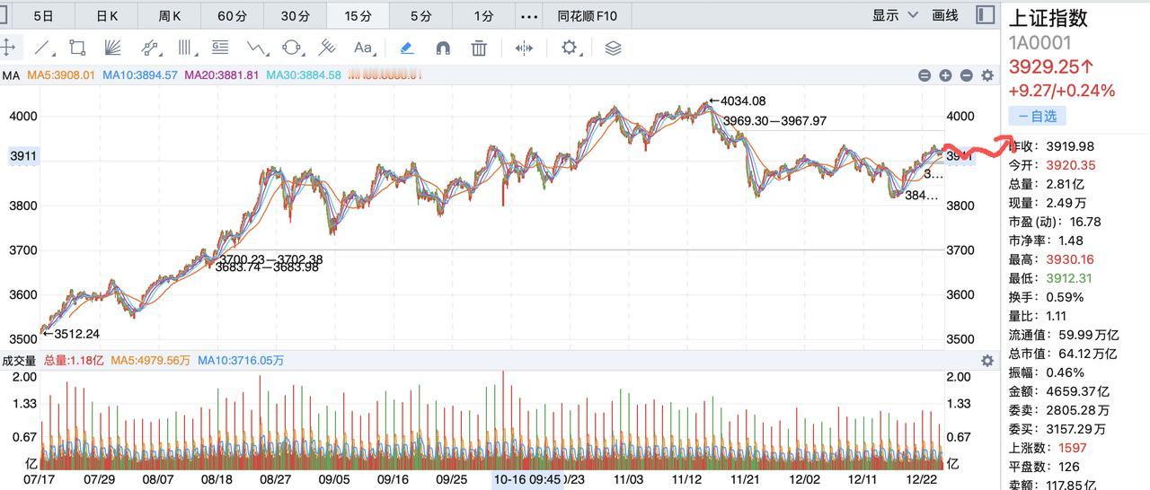Click the circular cycle drawing tool
1150x490 pixels.
tap(292, 48)
